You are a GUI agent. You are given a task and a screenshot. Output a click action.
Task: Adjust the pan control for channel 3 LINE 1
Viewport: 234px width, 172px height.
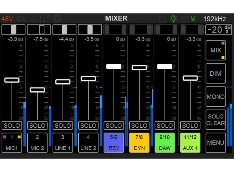[64, 29]
